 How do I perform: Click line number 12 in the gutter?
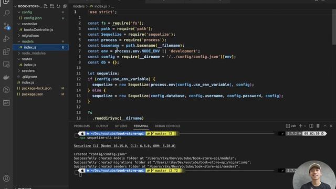click(x=78, y=79)
